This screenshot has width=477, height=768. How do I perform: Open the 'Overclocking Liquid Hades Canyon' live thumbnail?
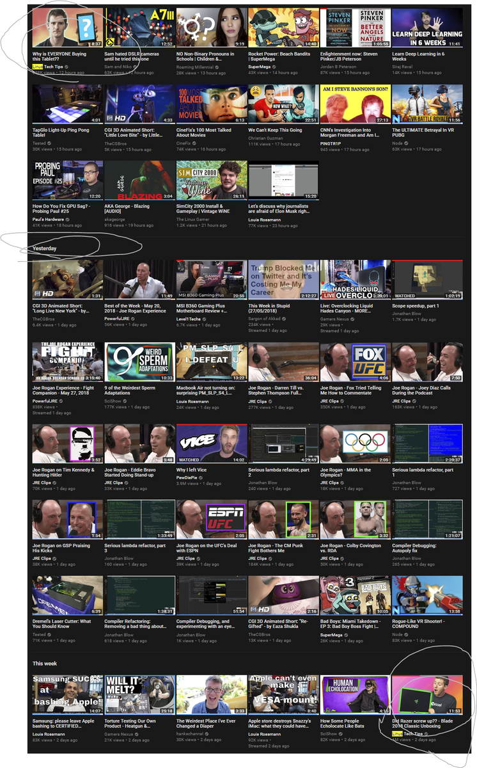coord(356,280)
